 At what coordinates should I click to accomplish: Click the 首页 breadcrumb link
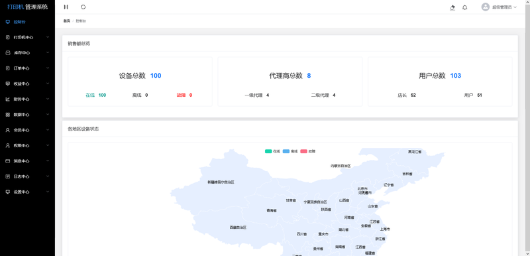pos(67,21)
